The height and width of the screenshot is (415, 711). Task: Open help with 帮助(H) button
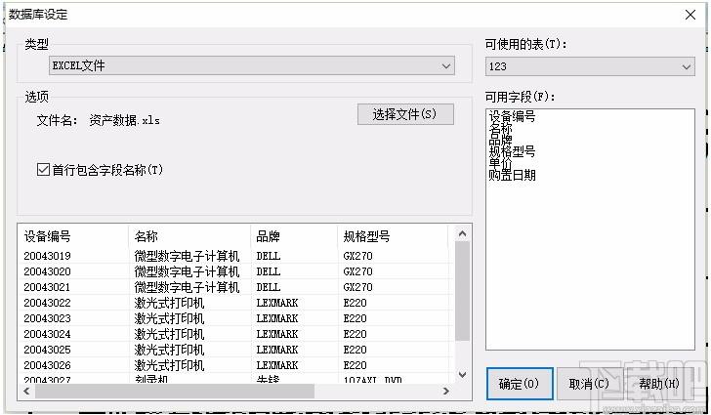(x=659, y=384)
